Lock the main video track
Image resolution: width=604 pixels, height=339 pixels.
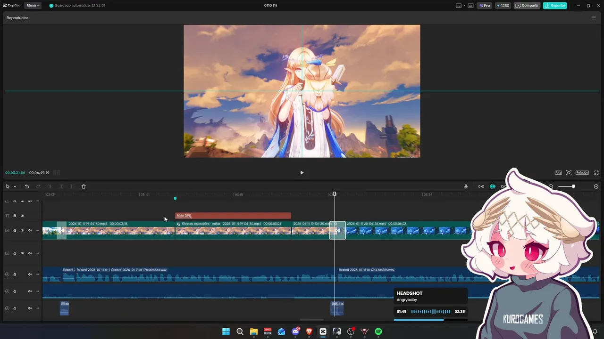coord(15,230)
